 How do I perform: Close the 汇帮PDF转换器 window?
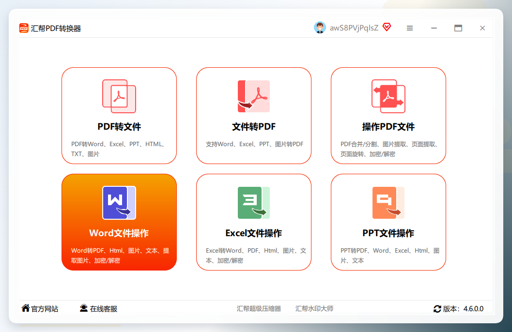click(x=482, y=29)
